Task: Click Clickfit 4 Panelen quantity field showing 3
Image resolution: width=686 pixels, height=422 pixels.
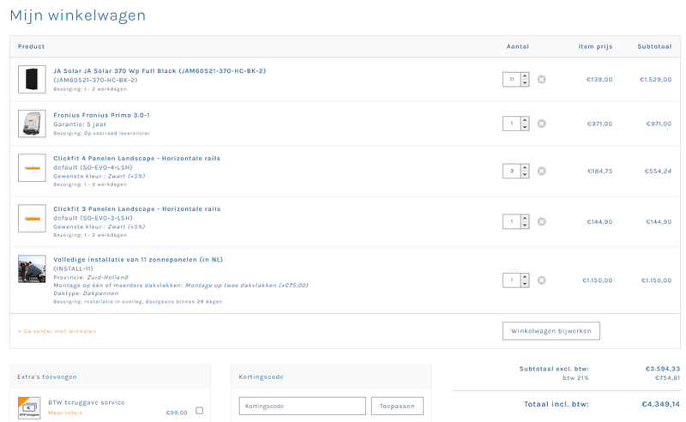Action: pos(511,171)
